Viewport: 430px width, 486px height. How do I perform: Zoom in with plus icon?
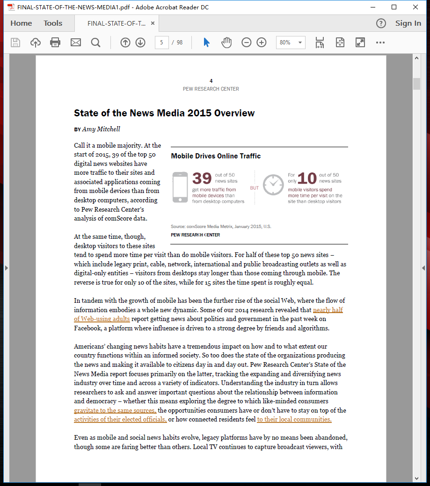pos(262,43)
